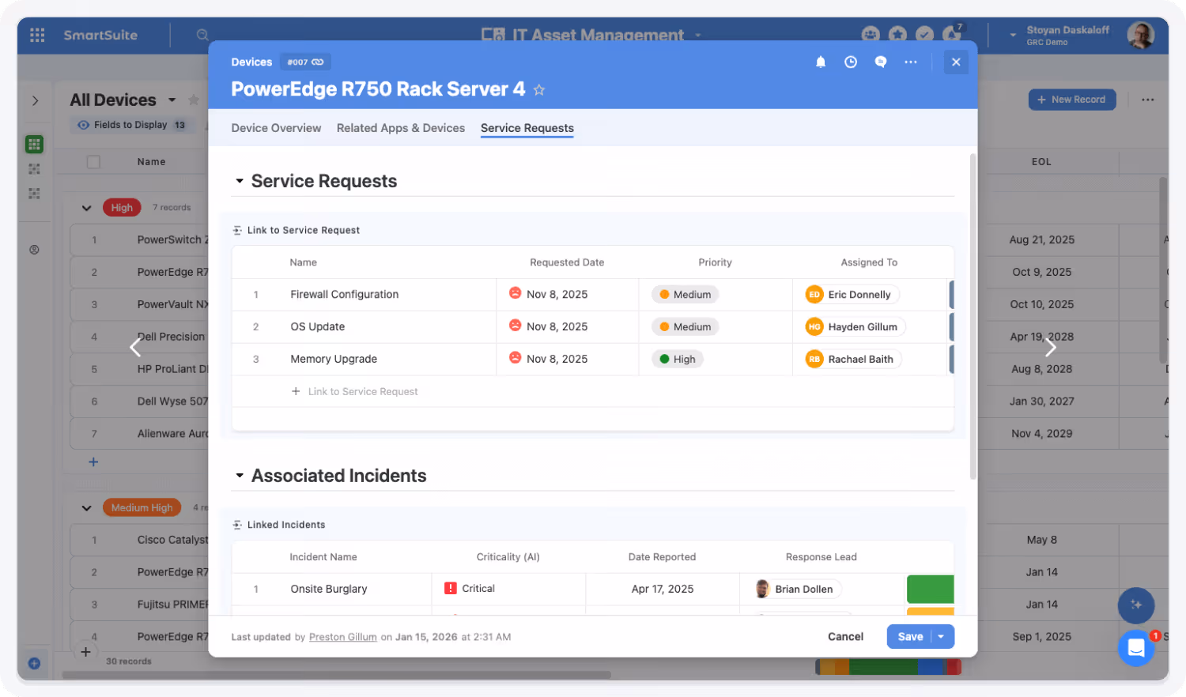Open the Save button dropdown arrow
The width and height of the screenshot is (1186, 697).
pos(942,637)
